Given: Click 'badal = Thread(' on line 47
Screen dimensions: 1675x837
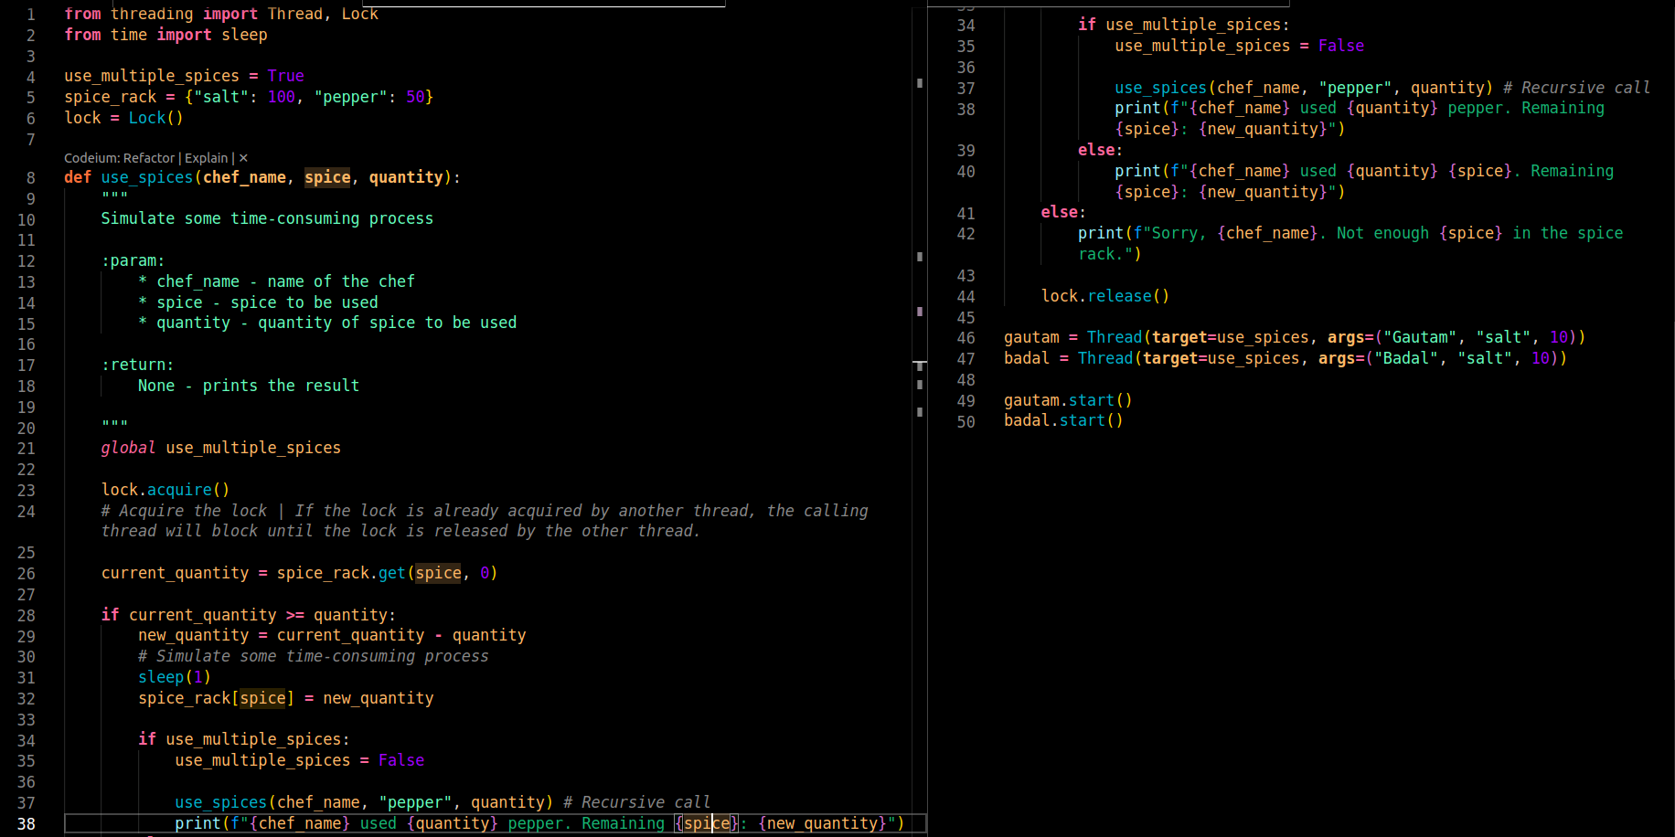Looking at the screenshot, I should 1072,358.
